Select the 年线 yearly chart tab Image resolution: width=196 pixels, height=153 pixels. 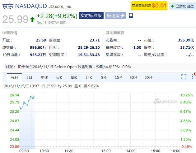(44, 77)
